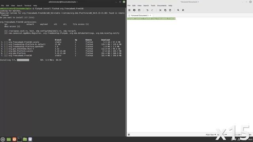This screenshot has width=253, height=142.
Task: Click the org.kde.Platform.Locale row in terminal
Action: click(x=61, y=51)
